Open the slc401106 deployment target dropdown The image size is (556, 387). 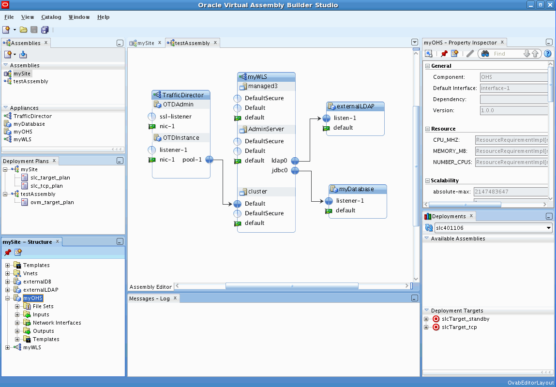(549, 228)
